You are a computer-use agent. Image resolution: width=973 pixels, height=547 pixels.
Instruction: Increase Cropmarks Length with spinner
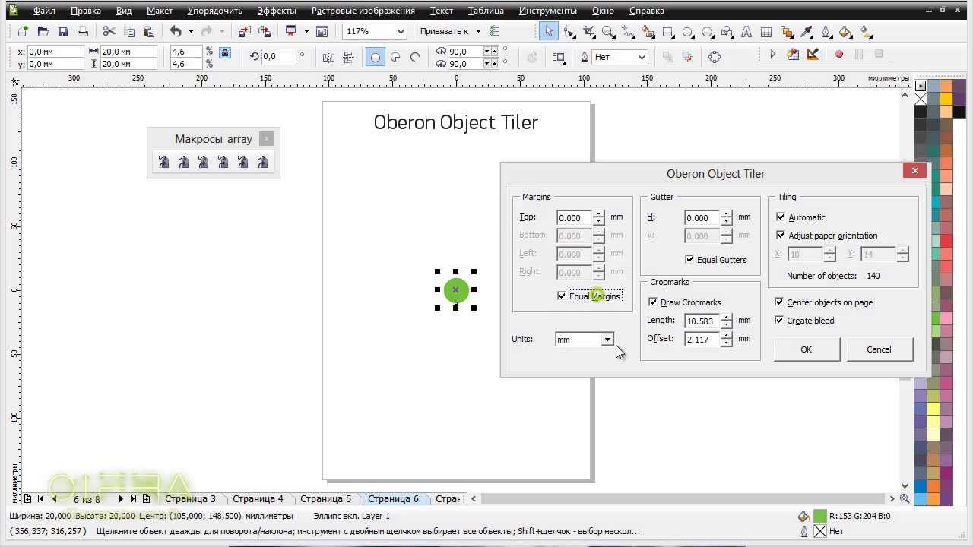[x=727, y=318]
